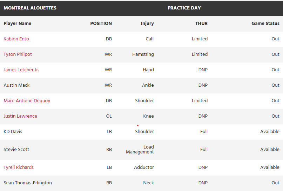
Task: Open Kabion Ento player link
Action: 16,39
